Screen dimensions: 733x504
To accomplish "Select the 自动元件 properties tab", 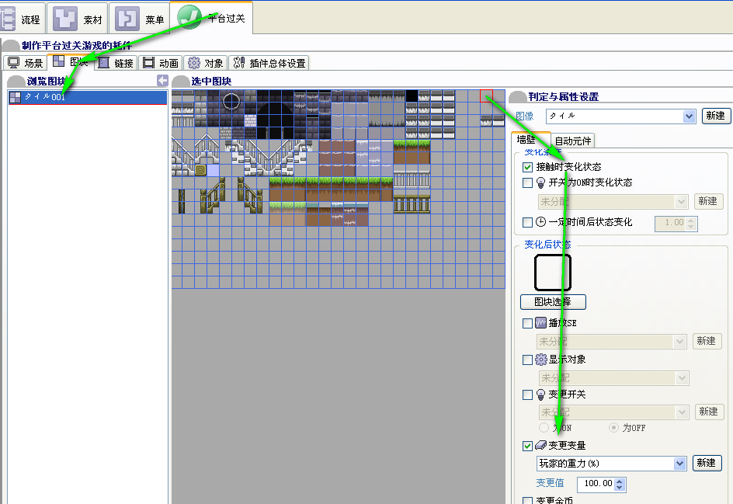I will 573,141.
